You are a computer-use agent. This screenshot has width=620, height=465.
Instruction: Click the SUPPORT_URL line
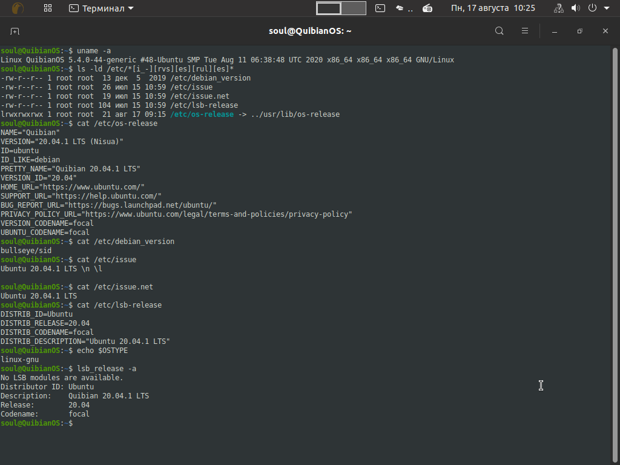[81, 196]
